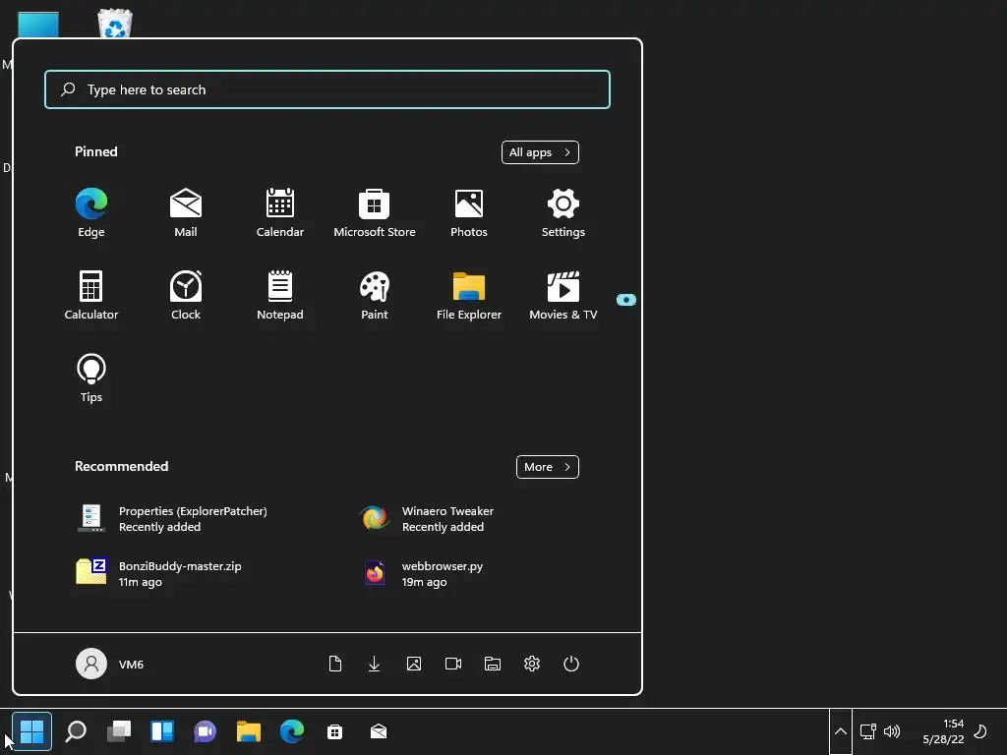Open File Explorer from pinned apps
Screen dimensions: 1007x755
point(469,295)
